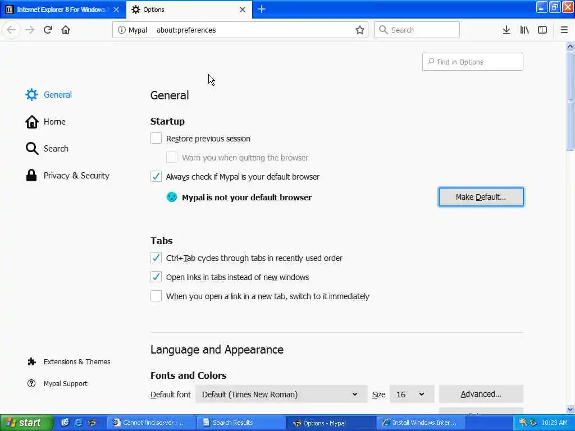Uncheck Always check if Mypal is default browser
Viewport: 575px width, 431px height.
pyautogui.click(x=156, y=176)
